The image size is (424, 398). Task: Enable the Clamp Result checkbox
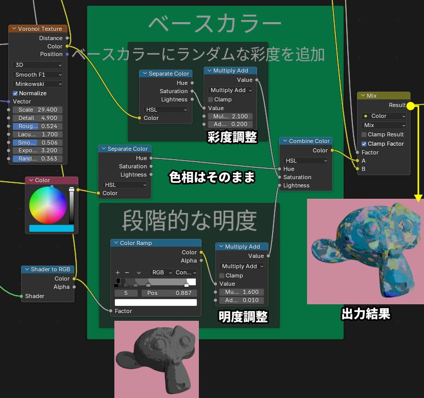[x=364, y=134]
